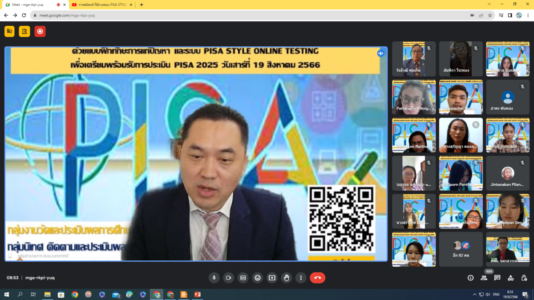Show hidden system tray icons chevron
This screenshot has height=300, width=534.
tap(474, 294)
